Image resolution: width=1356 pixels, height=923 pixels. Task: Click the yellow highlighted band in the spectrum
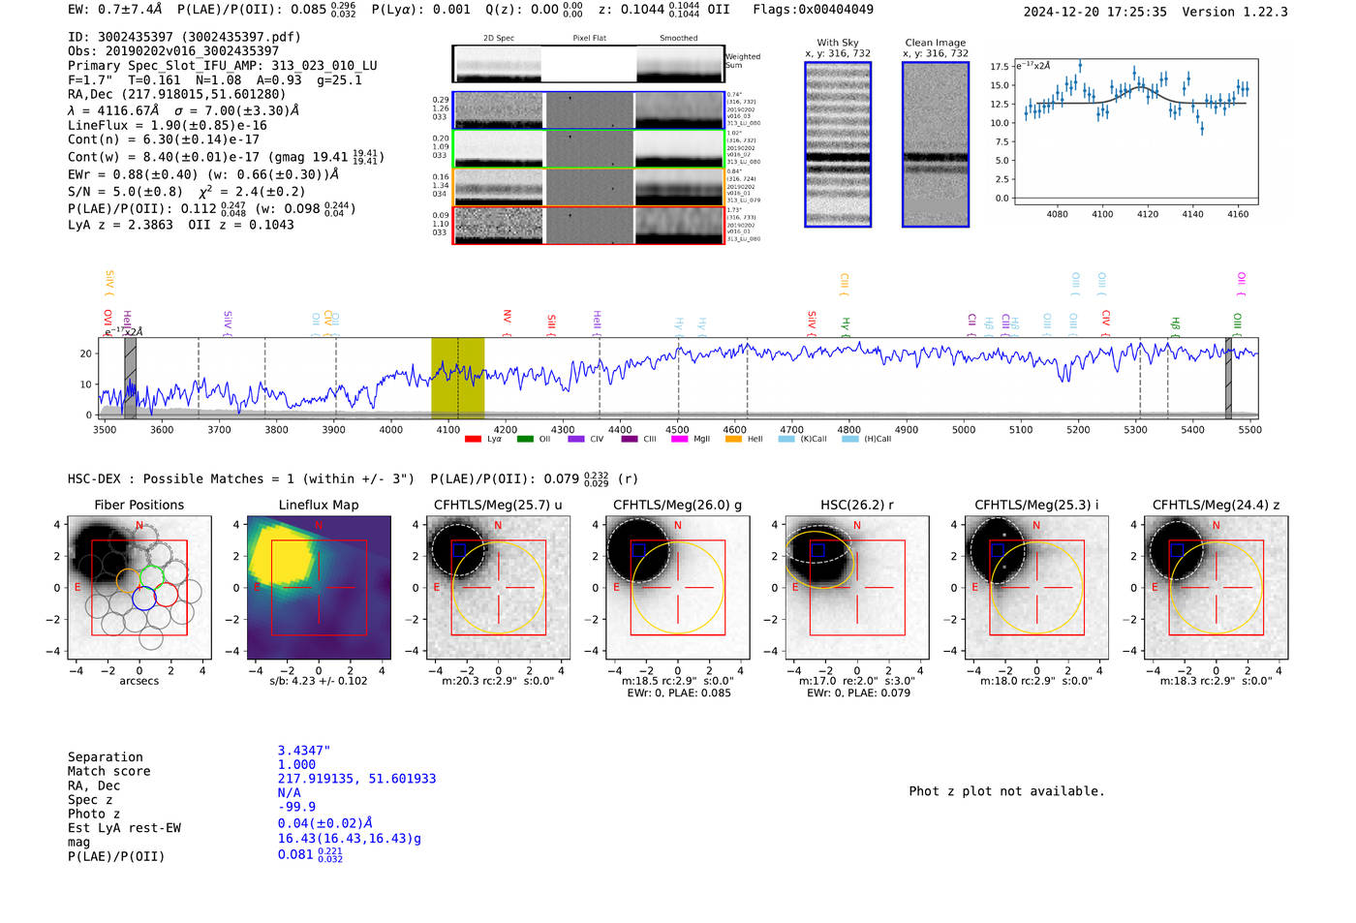[458, 378]
